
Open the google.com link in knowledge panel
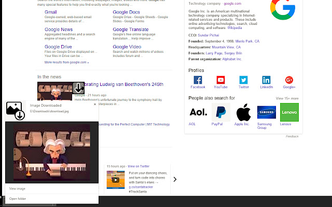coord(232,4)
